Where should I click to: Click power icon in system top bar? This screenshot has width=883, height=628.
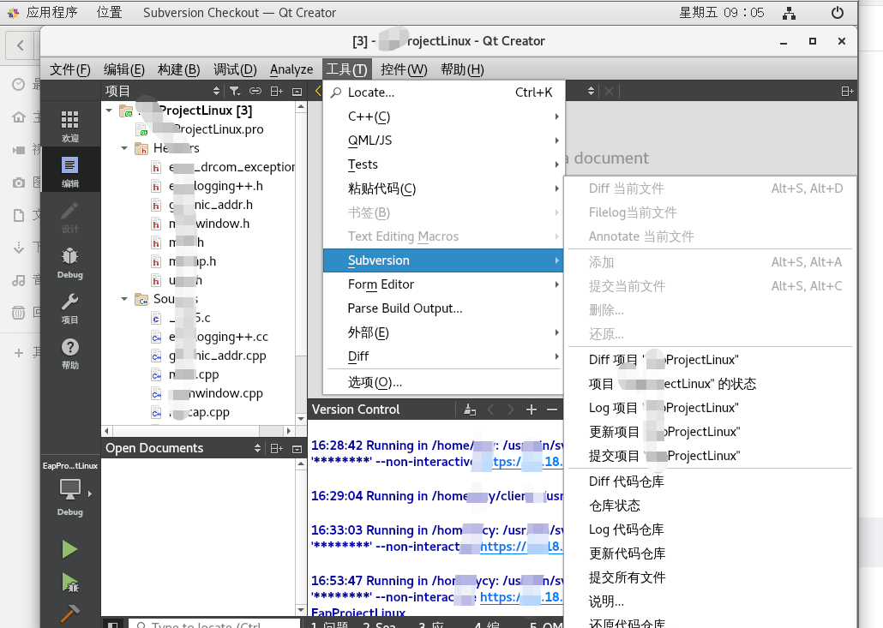[x=838, y=12]
